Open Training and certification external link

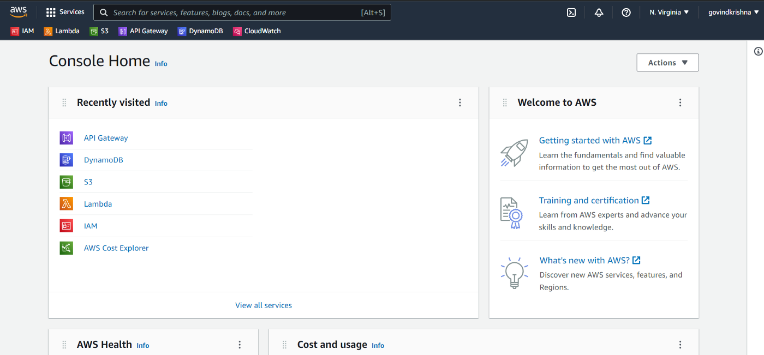click(x=589, y=200)
